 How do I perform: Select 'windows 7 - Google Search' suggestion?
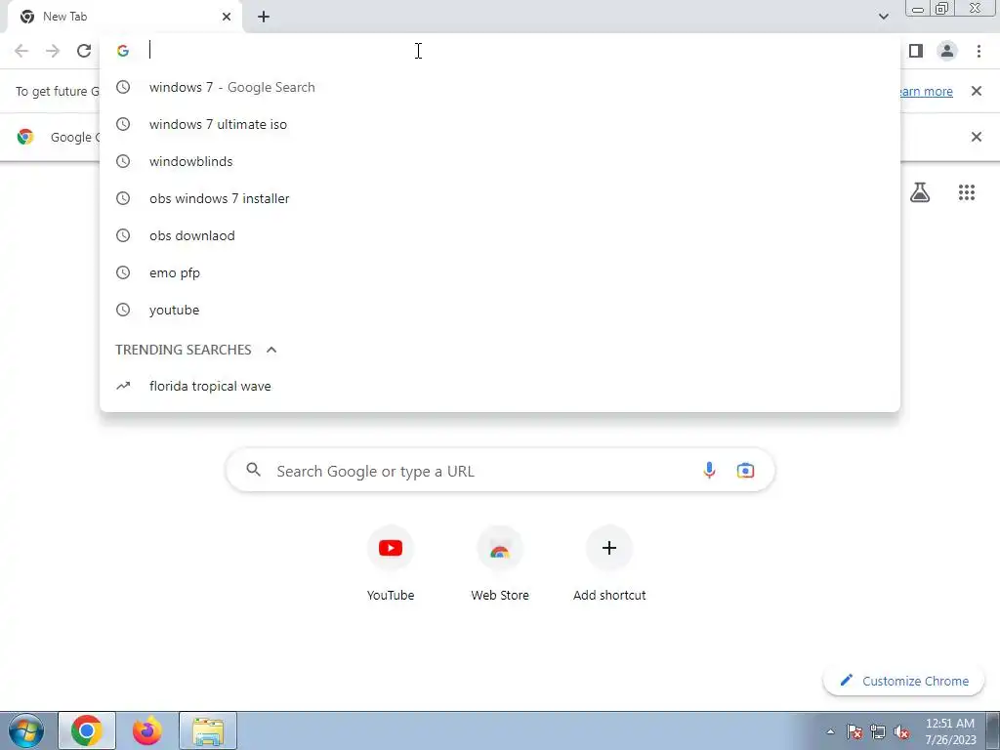[x=500, y=87]
